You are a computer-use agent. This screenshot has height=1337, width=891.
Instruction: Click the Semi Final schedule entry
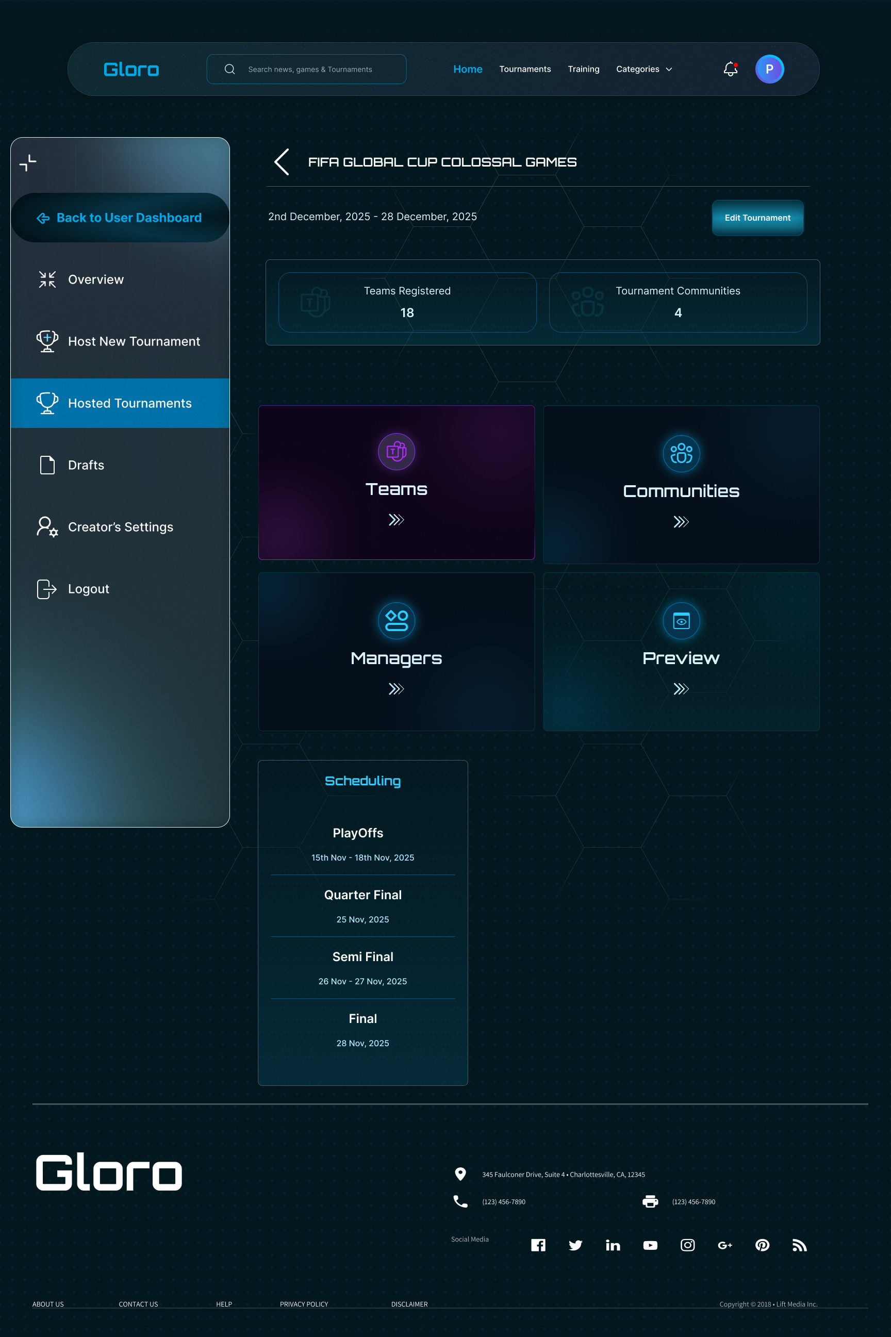point(362,968)
